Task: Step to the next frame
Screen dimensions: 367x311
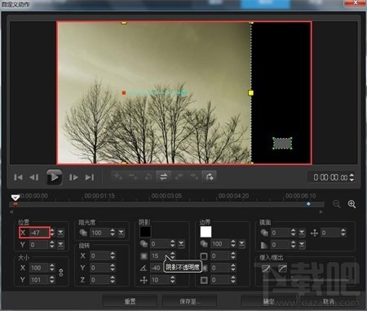Action: pyautogui.click(x=73, y=177)
